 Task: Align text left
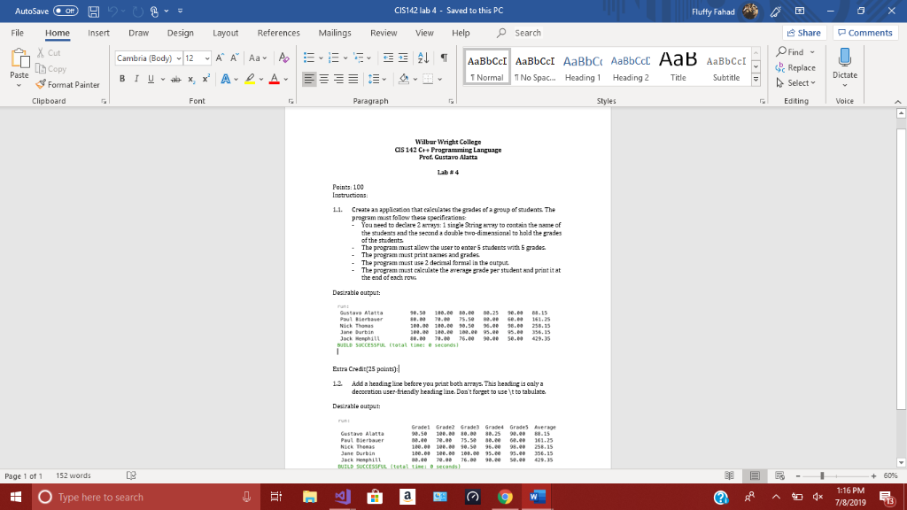pyautogui.click(x=309, y=79)
